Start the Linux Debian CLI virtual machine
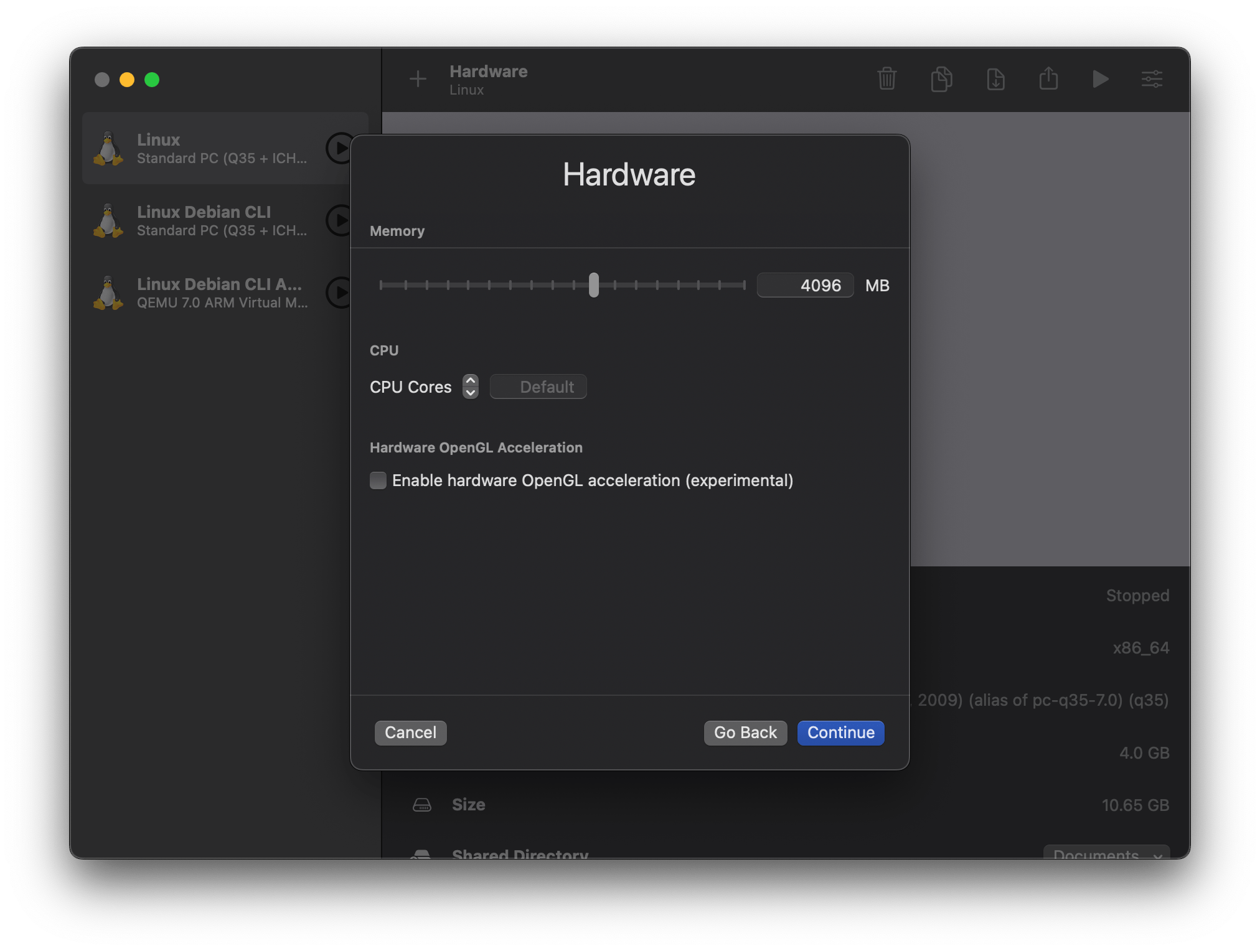Screen dimensions: 1260x951 tap(339, 220)
